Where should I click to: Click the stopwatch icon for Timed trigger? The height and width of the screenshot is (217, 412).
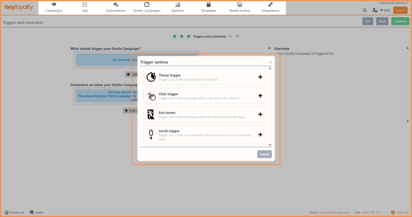coord(151,77)
